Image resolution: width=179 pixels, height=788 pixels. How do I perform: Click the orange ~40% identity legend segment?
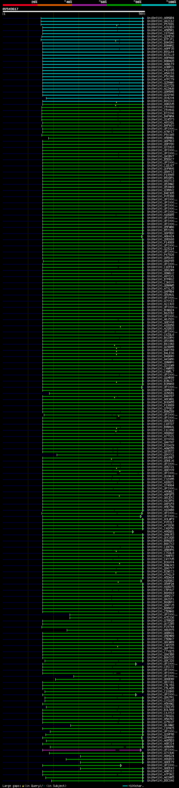(55, 5)
